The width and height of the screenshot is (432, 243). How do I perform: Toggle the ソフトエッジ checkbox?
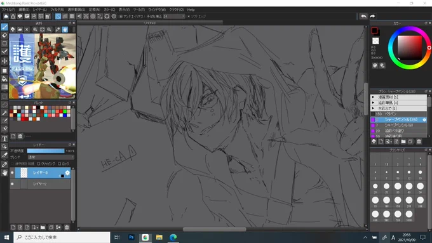coord(189,16)
